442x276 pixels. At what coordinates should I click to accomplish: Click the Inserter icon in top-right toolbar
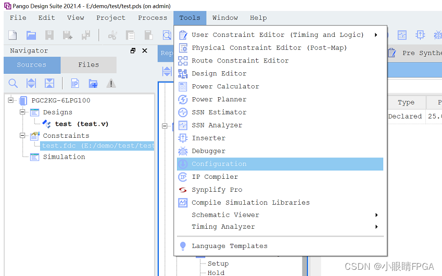(x=420, y=35)
